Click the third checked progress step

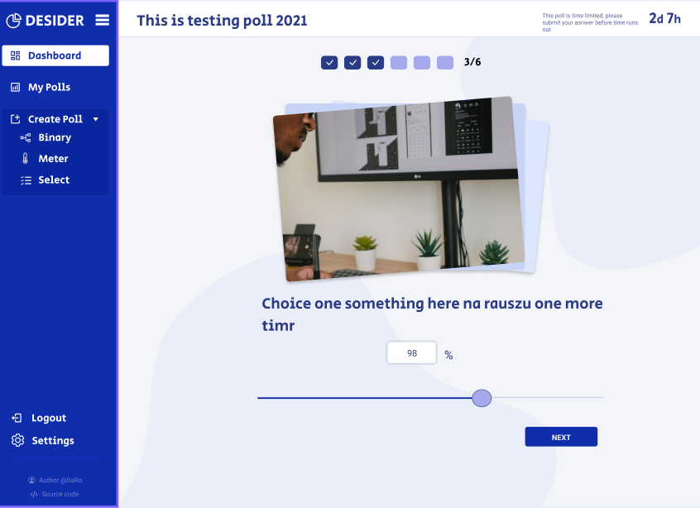[376, 63]
